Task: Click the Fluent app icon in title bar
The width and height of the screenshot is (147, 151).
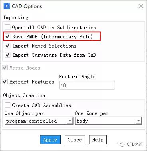Action: point(7,6)
